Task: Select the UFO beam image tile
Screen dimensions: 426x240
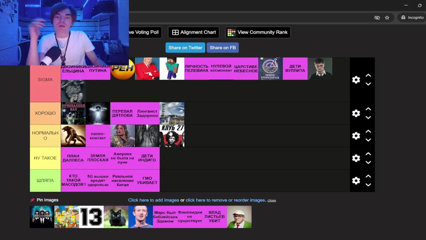Action: click(x=98, y=113)
